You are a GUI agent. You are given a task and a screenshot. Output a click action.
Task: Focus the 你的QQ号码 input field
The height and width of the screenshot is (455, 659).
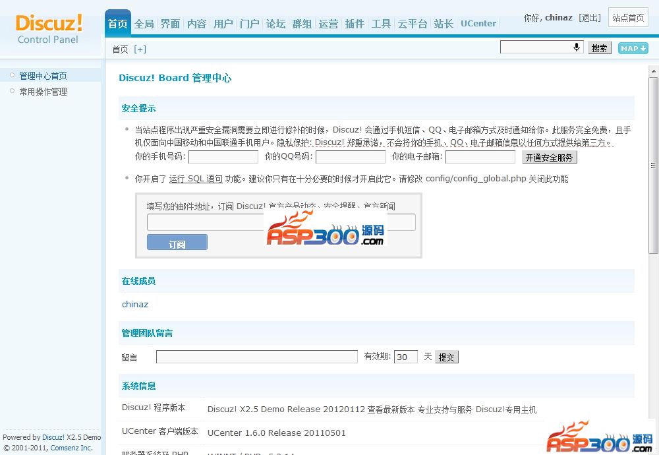(x=351, y=157)
